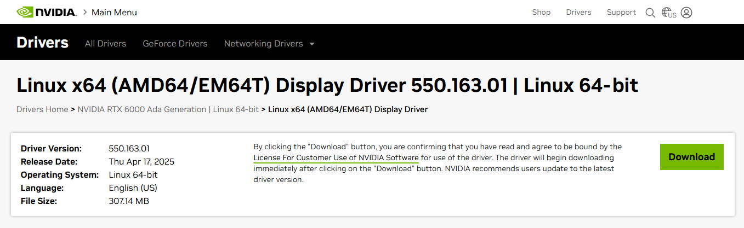This screenshot has width=744, height=228.
Task: Click the Drivers section title in black bar
Action: [42, 43]
